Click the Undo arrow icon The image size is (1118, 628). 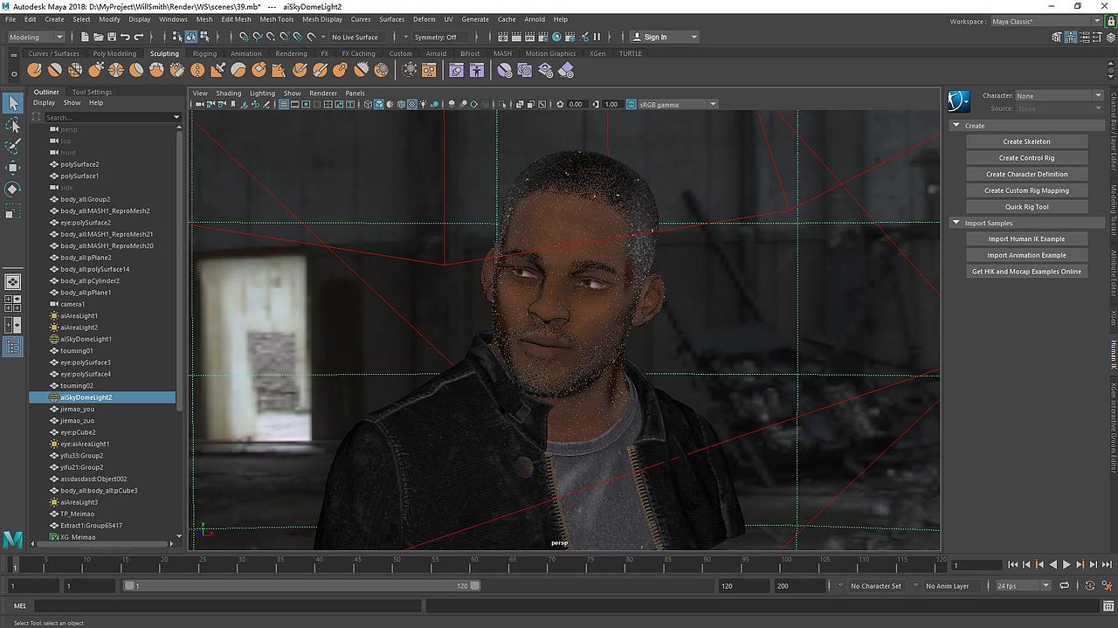[x=125, y=37]
